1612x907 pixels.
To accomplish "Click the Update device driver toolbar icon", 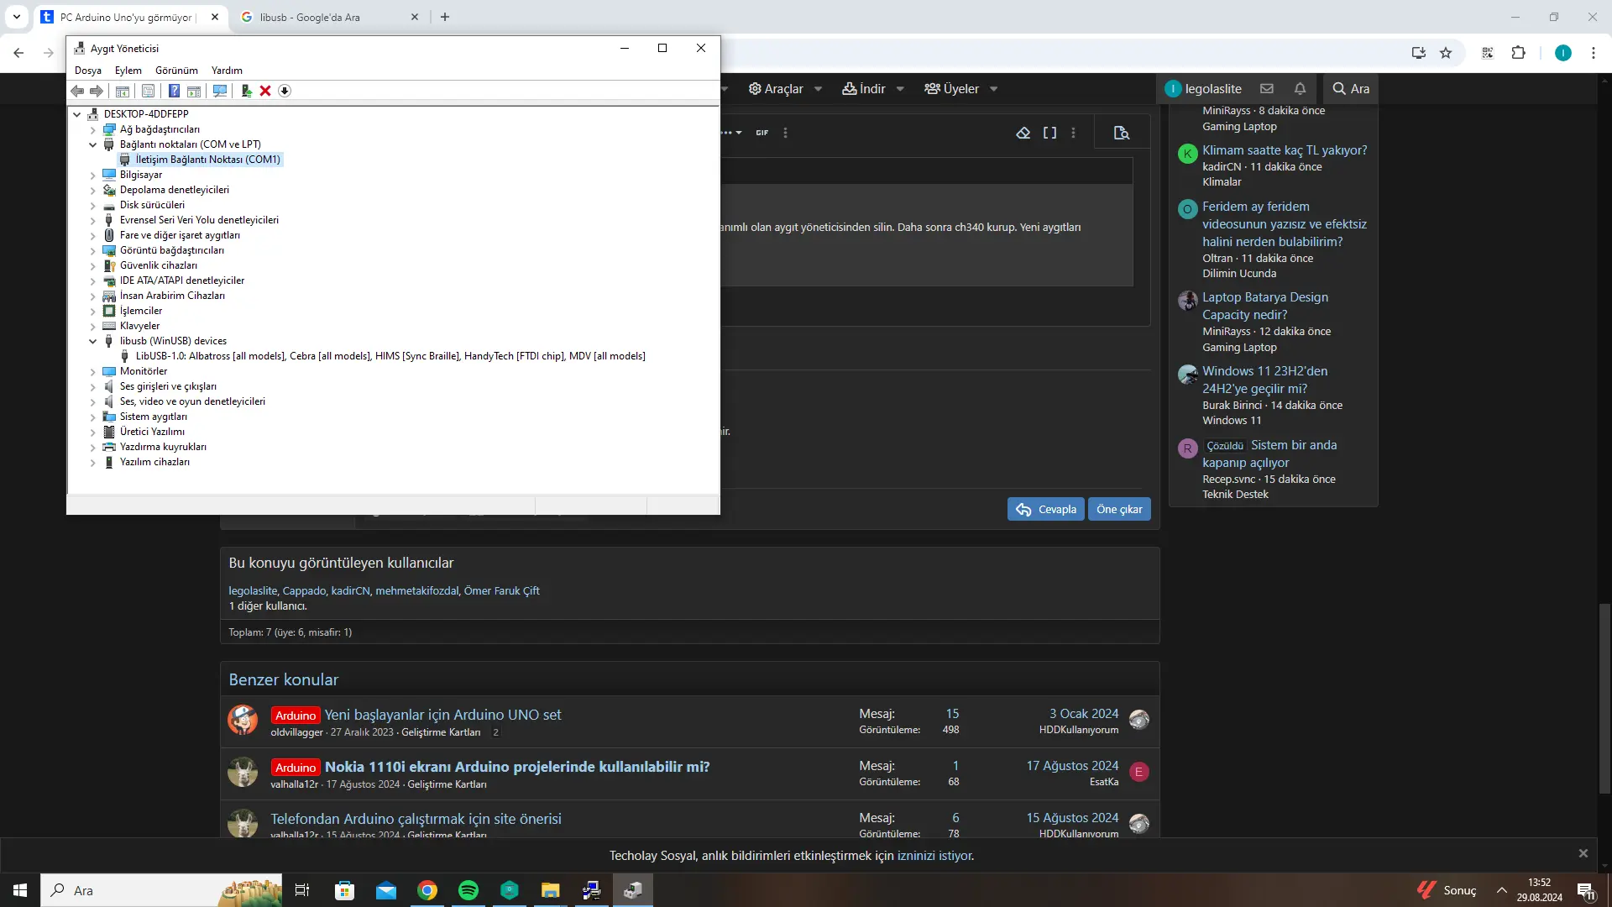I will 246,91.
